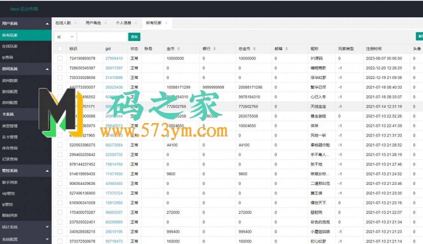This screenshot has height=244, width=423.
Task: Open 实卡管理 in the sidebar
Action: click(x=26, y=137)
